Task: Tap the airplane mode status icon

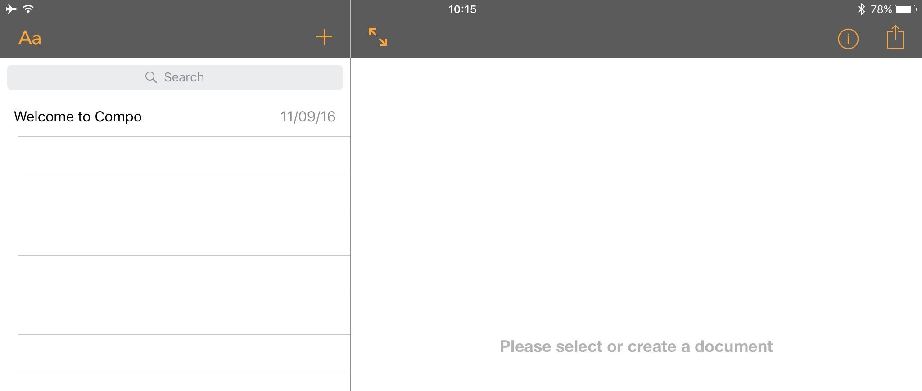Action: (x=11, y=9)
